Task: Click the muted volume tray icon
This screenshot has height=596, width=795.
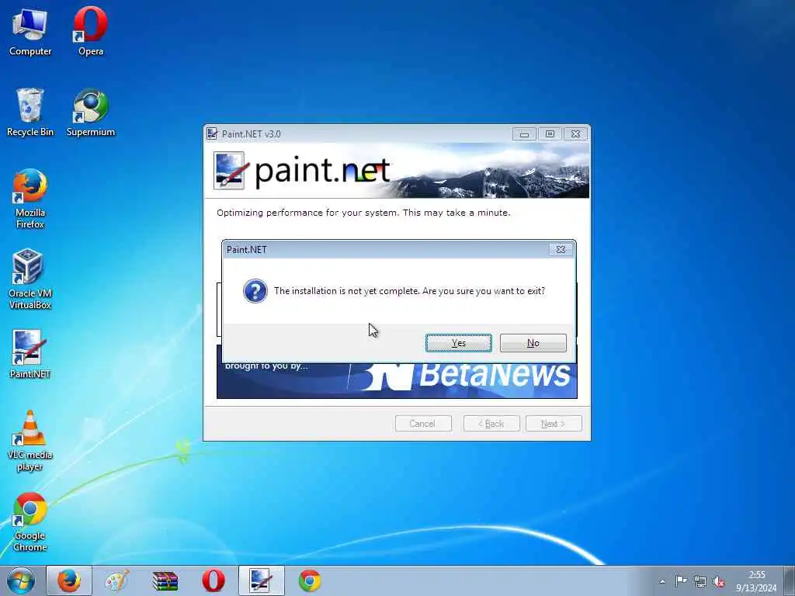Action: [718, 582]
